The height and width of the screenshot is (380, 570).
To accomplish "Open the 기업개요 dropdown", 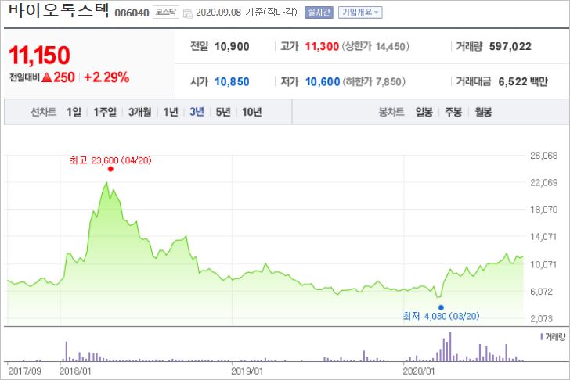I will [x=360, y=13].
